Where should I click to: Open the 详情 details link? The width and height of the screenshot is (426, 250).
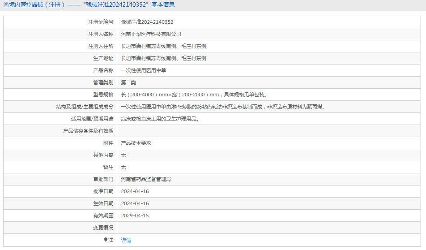point(126,240)
